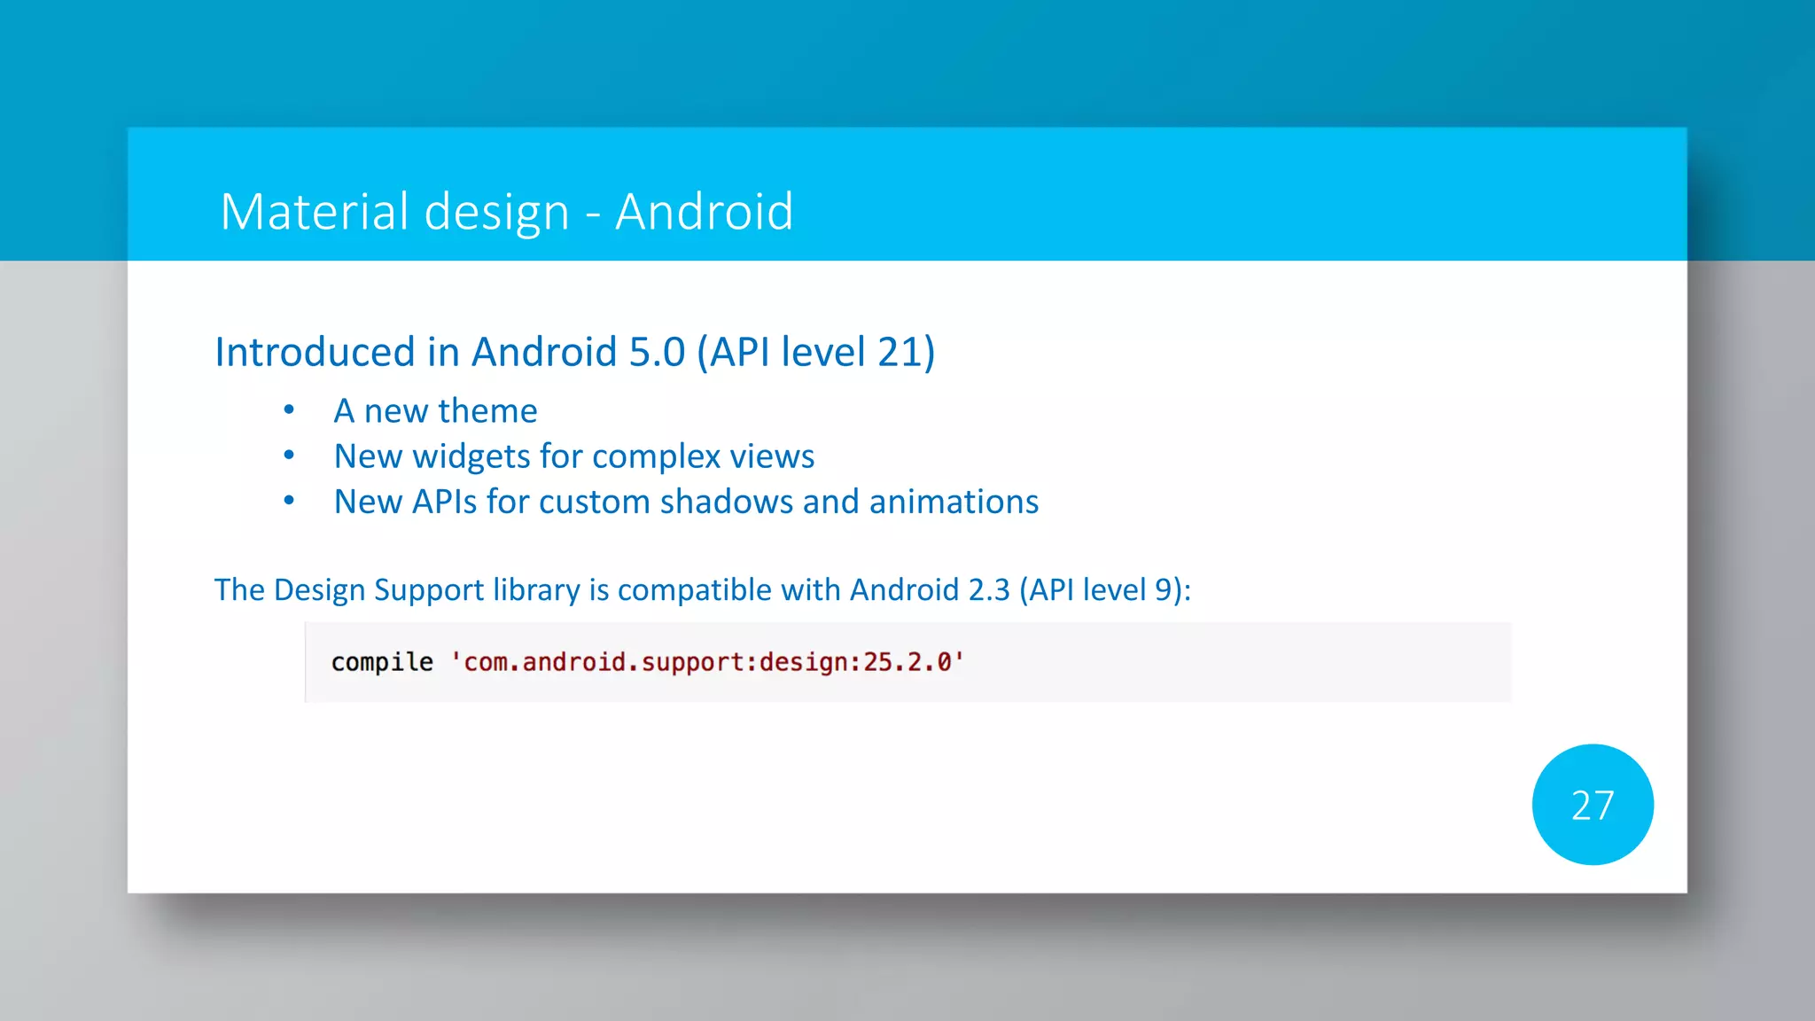Click the bullet 'A new theme'
The width and height of the screenshot is (1815, 1021).
435,411
